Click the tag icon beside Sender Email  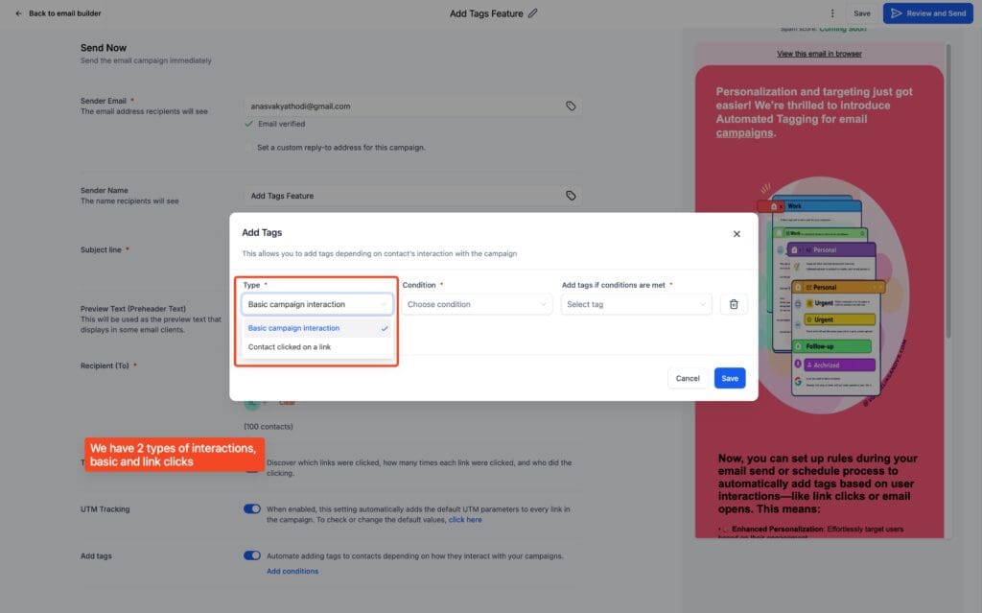[571, 106]
